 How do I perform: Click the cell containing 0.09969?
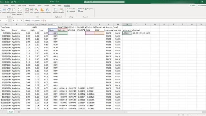[x=62, y=106]
